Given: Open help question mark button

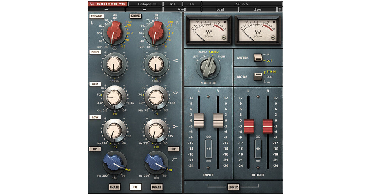Looking at the screenshot, I should [280, 9].
